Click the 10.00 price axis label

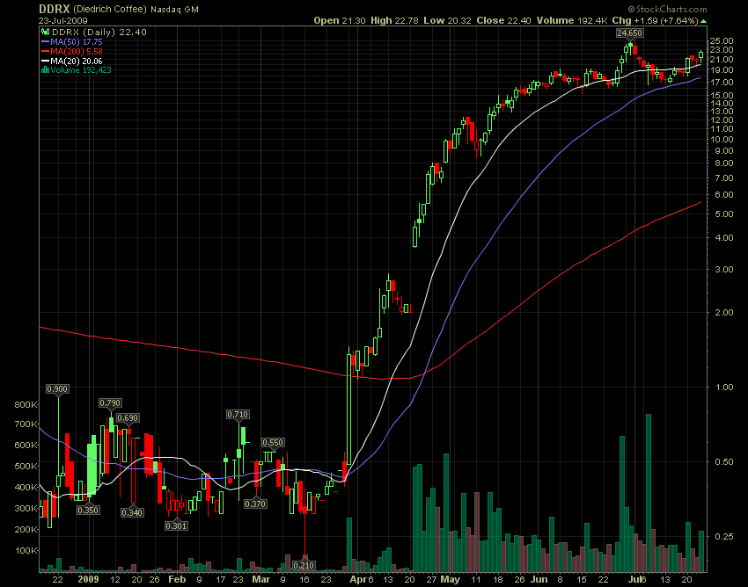(x=722, y=140)
